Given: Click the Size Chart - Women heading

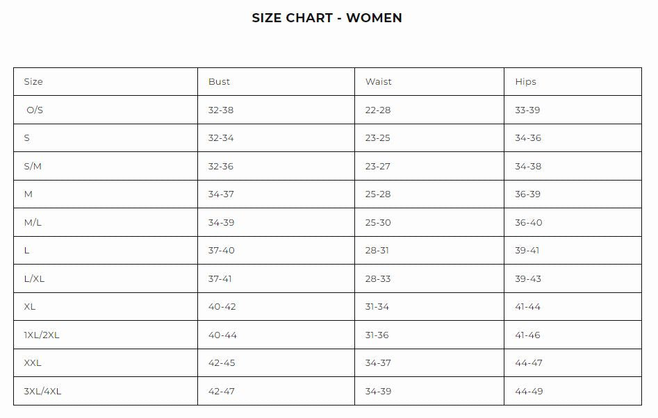Looking at the screenshot, I should pyautogui.click(x=327, y=18).
